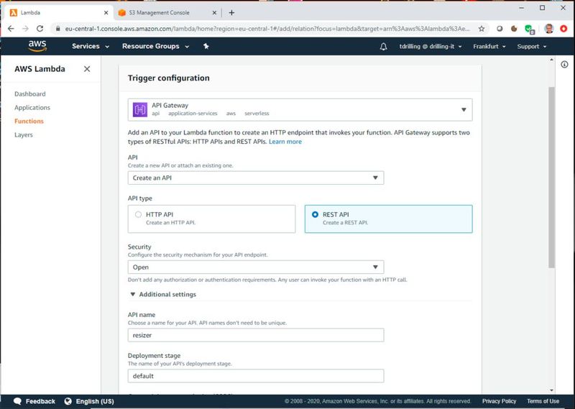
Task: Click English (US) language selector
Action: point(89,401)
